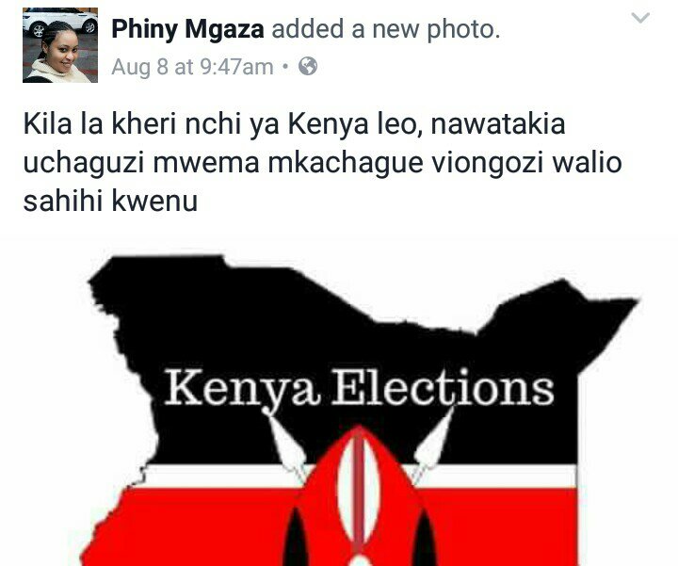Select the 'Kila la kheri' post text line

click(294, 123)
